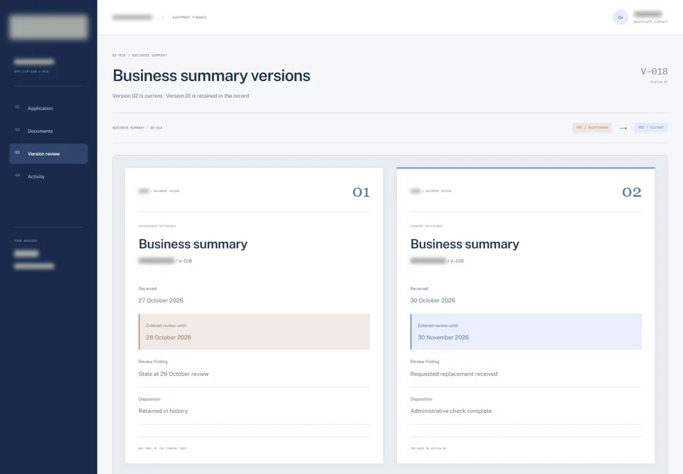Viewport: 683px width, 474px height.
Task: Click "Stale at 29 October review" finding
Action: 174,374
